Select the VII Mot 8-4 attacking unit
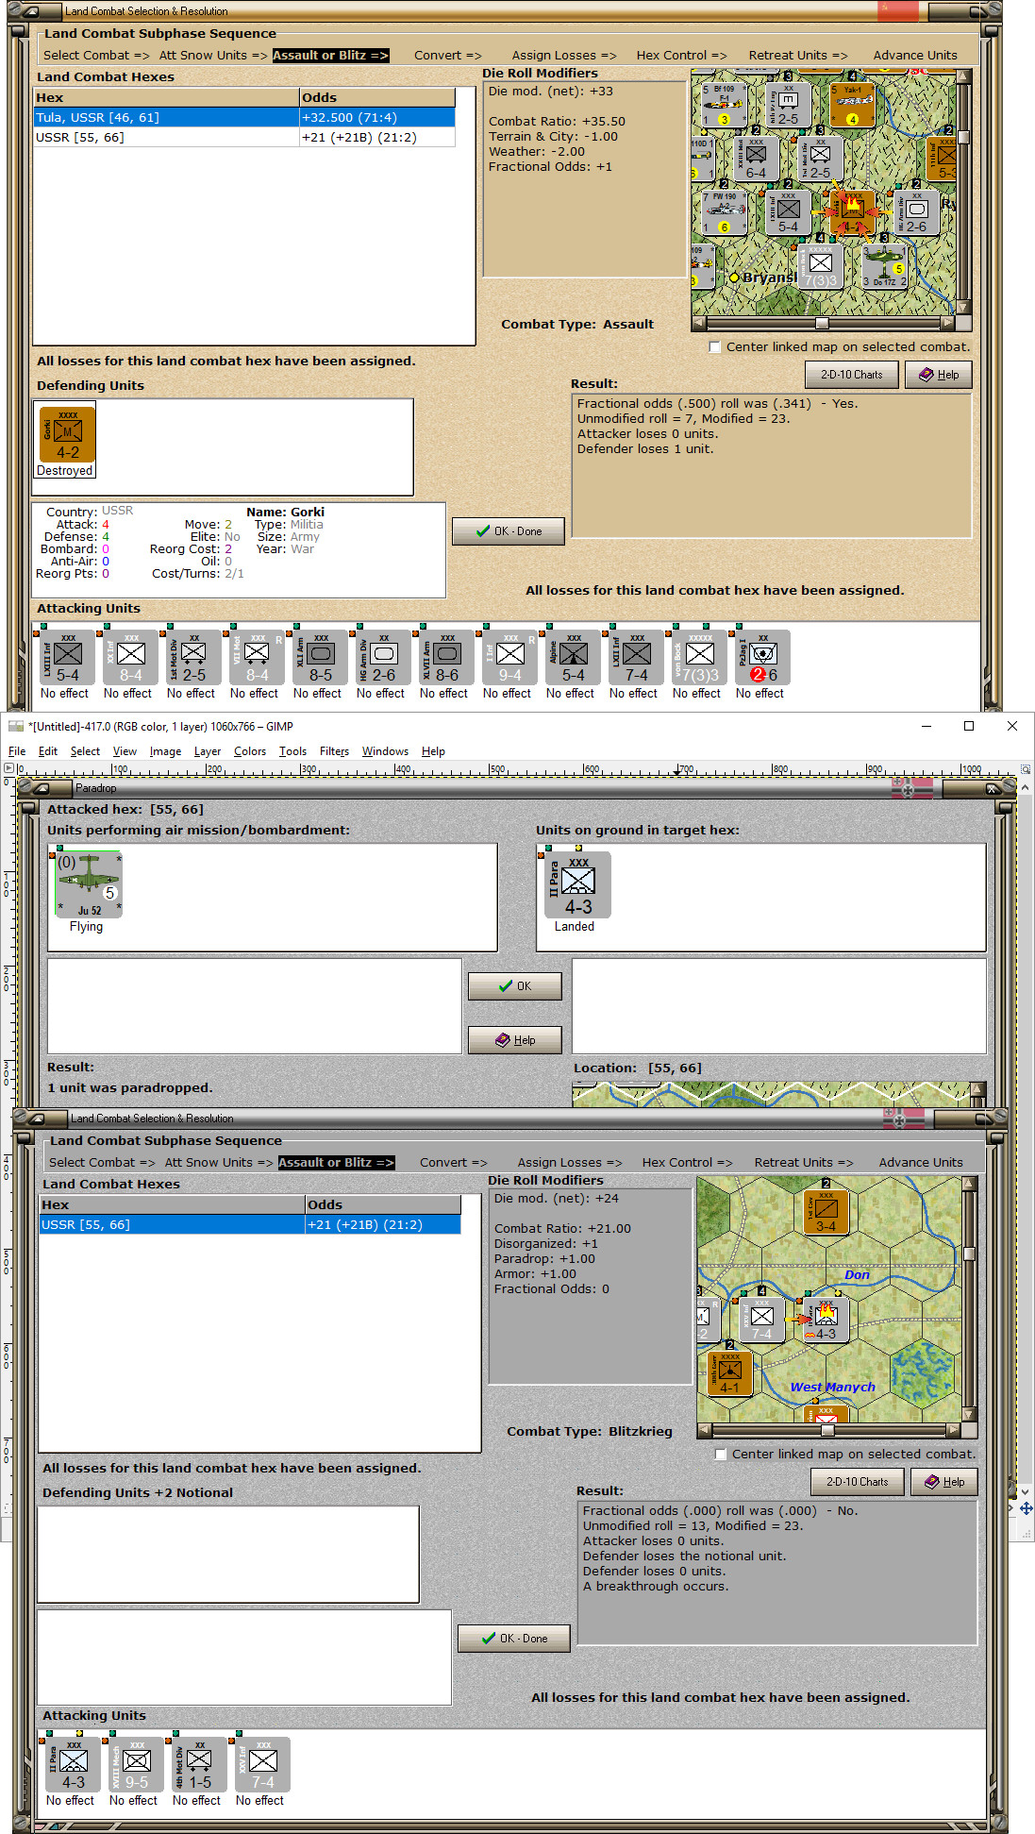This screenshot has height=1834, width=1035. (x=258, y=658)
